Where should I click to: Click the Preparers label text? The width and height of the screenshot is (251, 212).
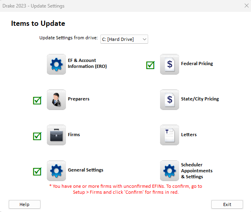[79, 99]
